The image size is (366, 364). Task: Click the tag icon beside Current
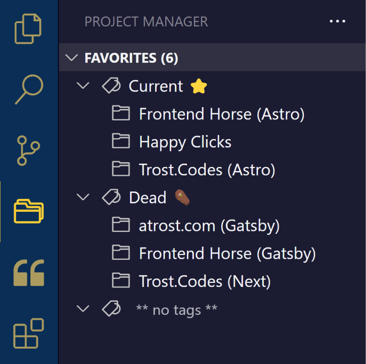point(111,85)
